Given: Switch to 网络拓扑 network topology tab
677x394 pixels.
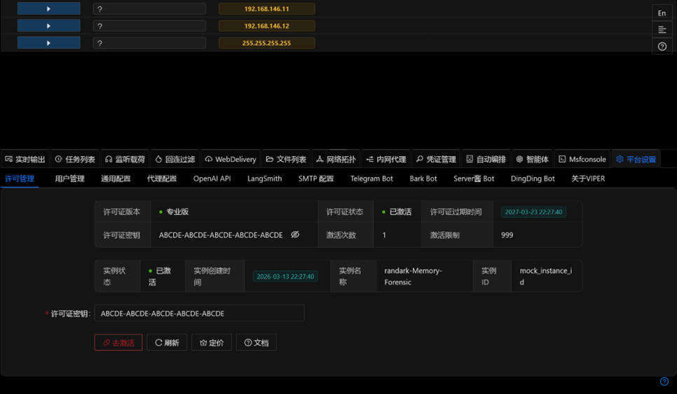Looking at the screenshot, I should [336, 160].
